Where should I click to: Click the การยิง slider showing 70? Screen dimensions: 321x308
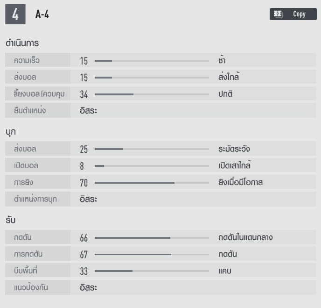point(152,183)
